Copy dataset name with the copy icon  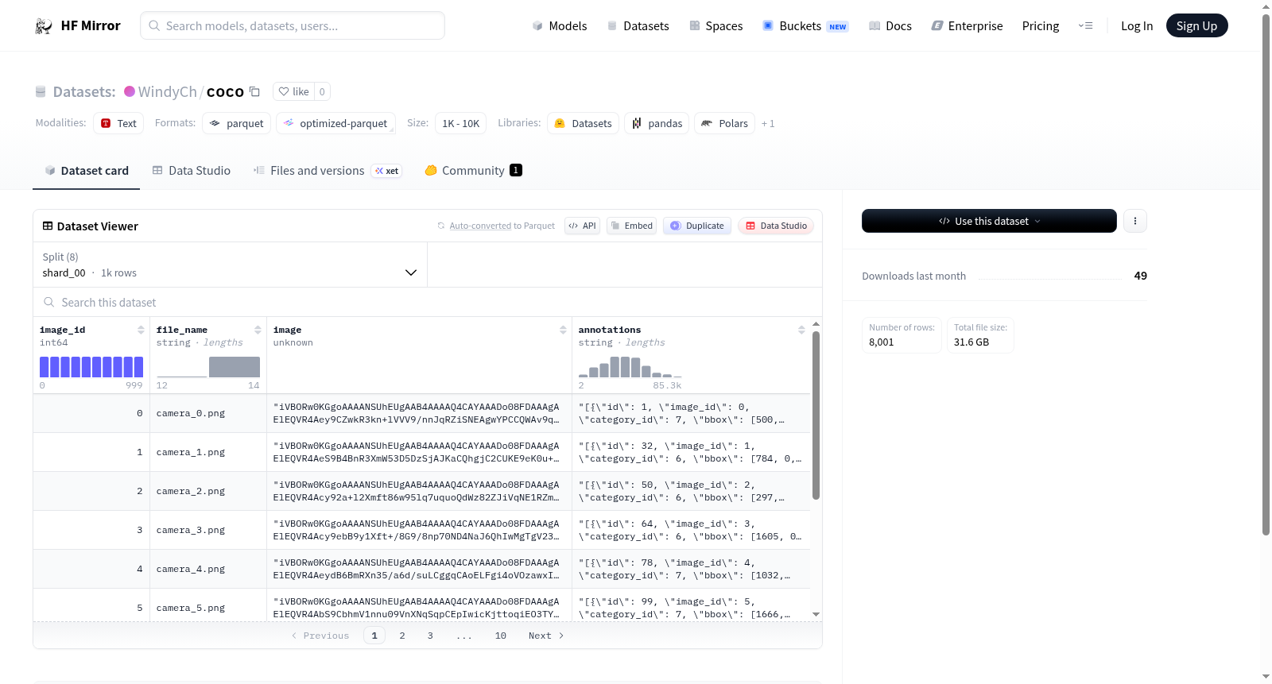254,91
